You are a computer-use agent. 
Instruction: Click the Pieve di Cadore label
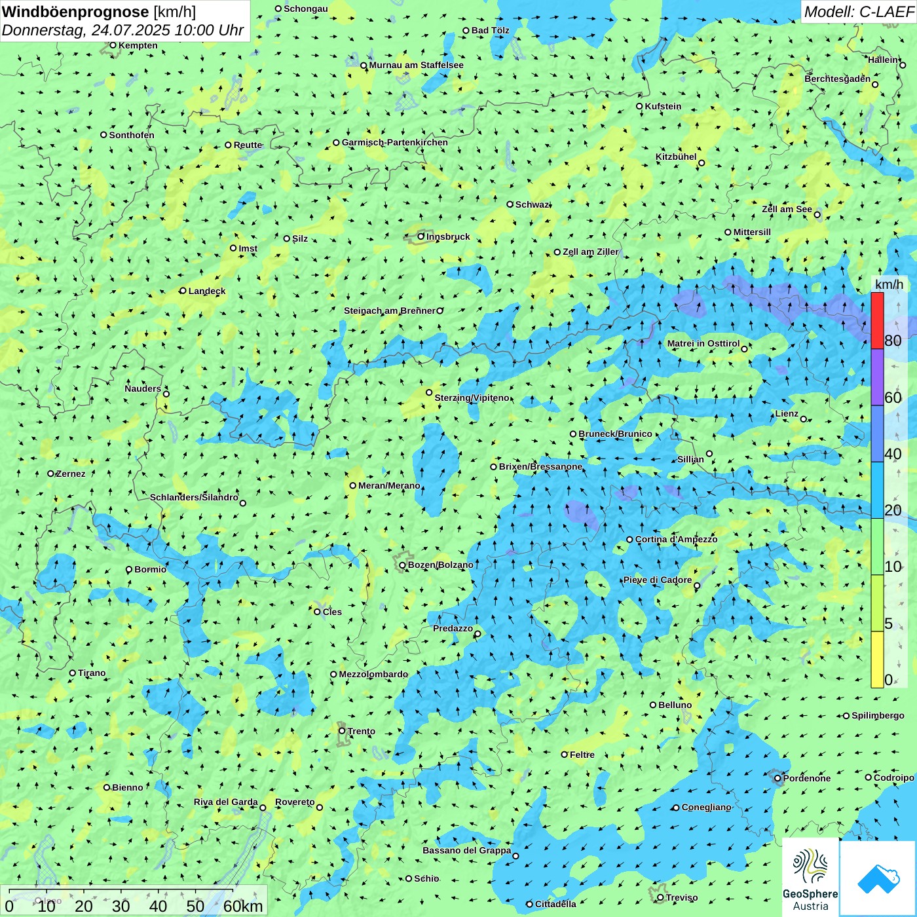(658, 580)
